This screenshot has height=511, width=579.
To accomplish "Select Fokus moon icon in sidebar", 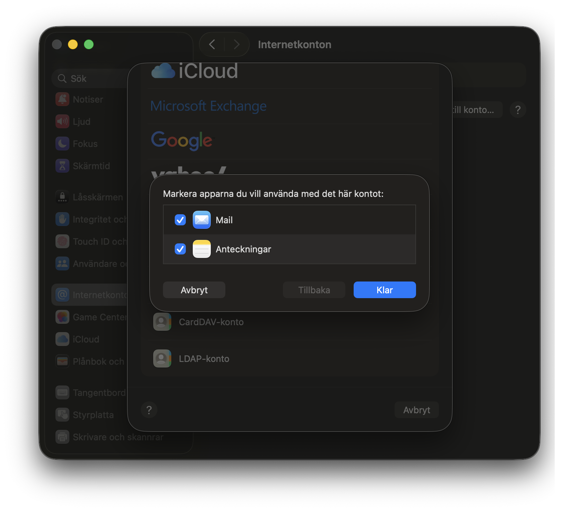I will [62, 144].
